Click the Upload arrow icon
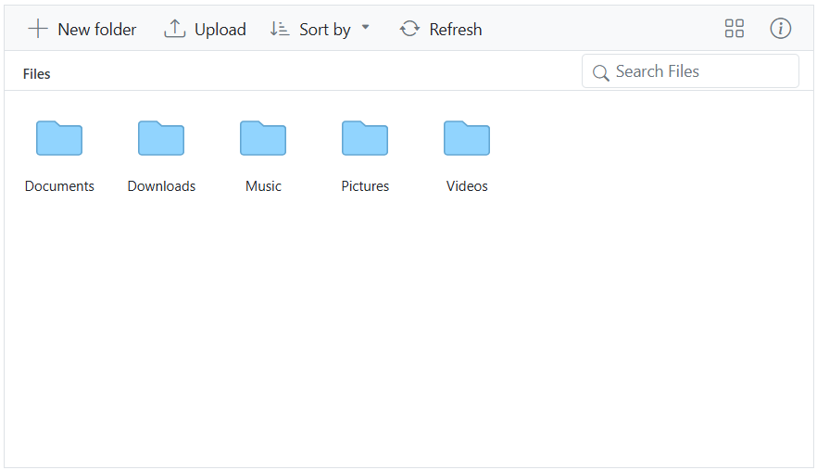The width and height of the screenshot is (817, 470). pyautogui.click(x=174, y=29)
